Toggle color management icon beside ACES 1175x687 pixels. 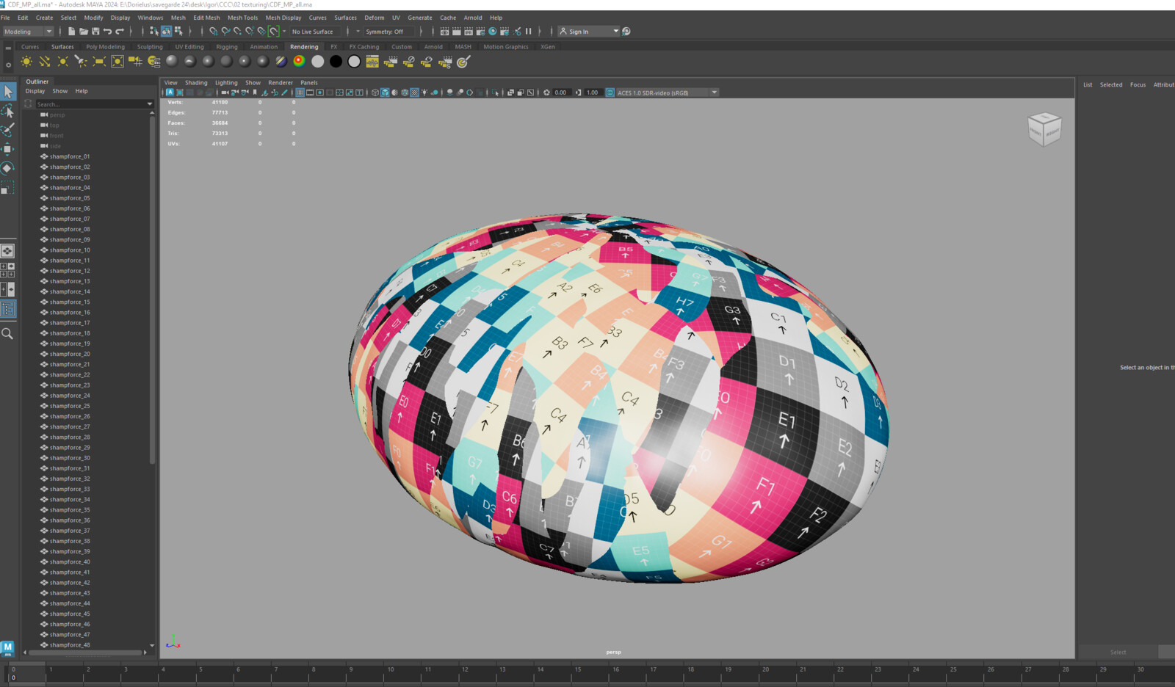[610, 92]
